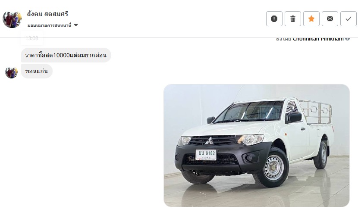This screenshot has height=209, width=358.
Task: Click the sender name Chonnikan Pimkham
Action: (x=318, y=39)
